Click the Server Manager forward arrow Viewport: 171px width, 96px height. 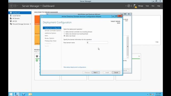pos(15,6)
